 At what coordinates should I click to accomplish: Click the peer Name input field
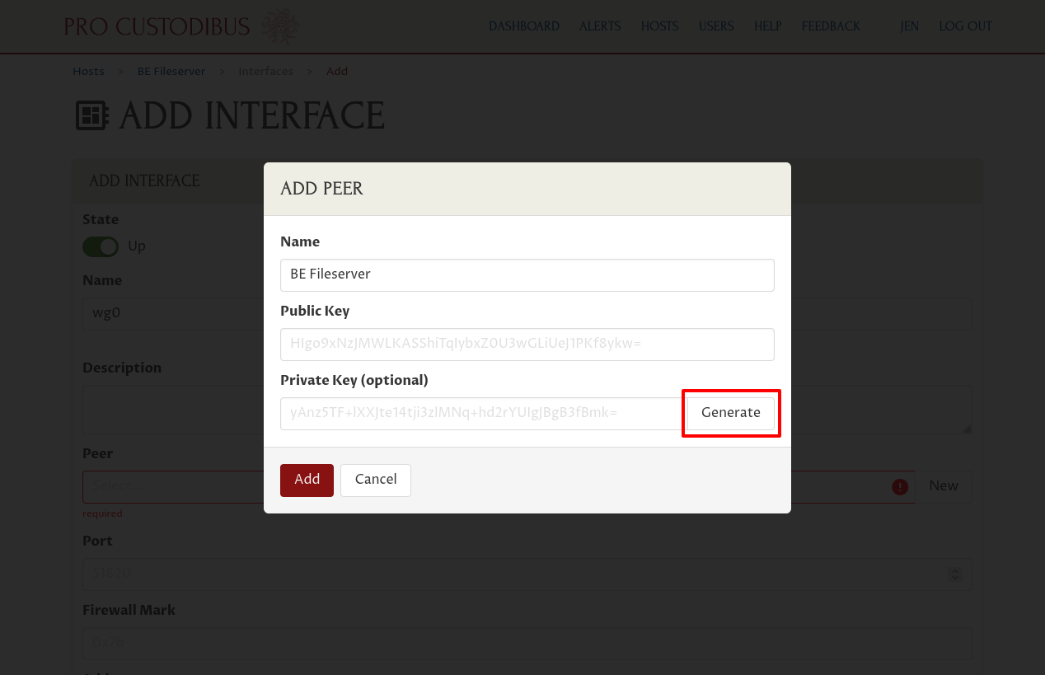point(527,274)
